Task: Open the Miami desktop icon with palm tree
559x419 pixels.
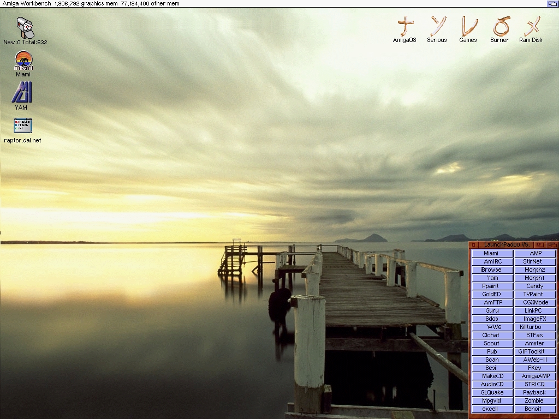Action: [23, 61]
